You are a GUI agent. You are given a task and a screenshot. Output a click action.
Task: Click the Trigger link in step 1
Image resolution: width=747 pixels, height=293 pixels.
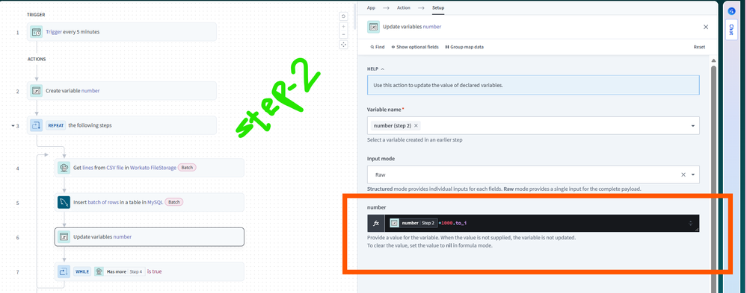pos(54,32)
